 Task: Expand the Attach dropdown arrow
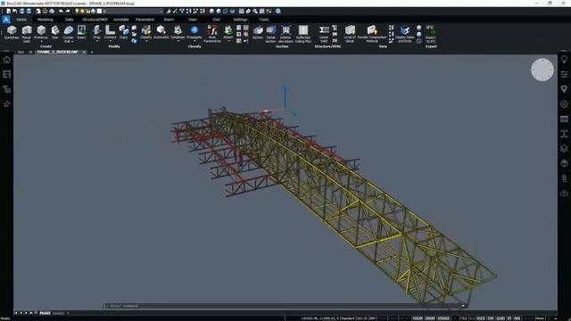point(228,41)
